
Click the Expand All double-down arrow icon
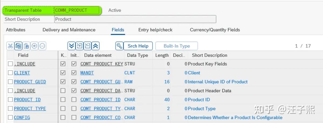71,46
